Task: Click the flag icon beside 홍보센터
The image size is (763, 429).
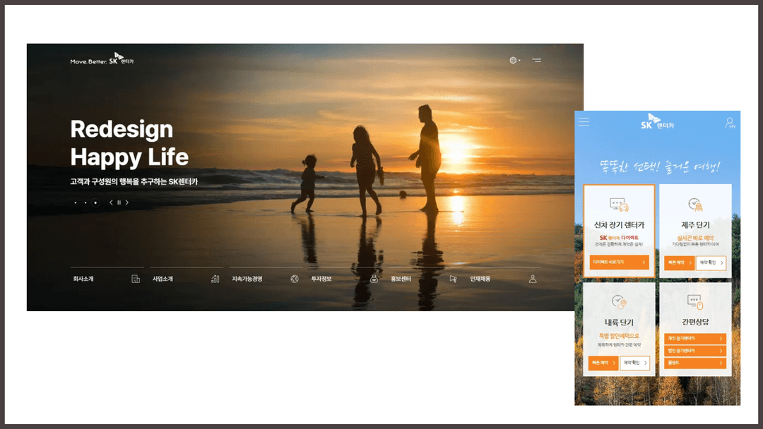Action: click(453, 279)
